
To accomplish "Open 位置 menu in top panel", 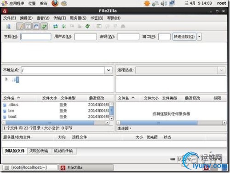I will [x=32, y=3].
